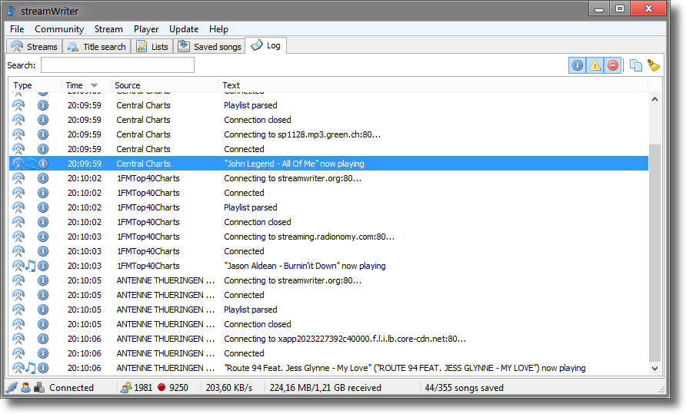
Task: Click the scrollbar down arrow in log list
Action: coord(655,369)
